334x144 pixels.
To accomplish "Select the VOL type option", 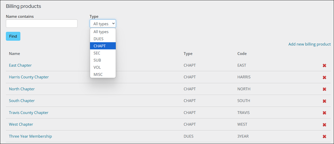I will pyautogui.click(x=103, y=67).
